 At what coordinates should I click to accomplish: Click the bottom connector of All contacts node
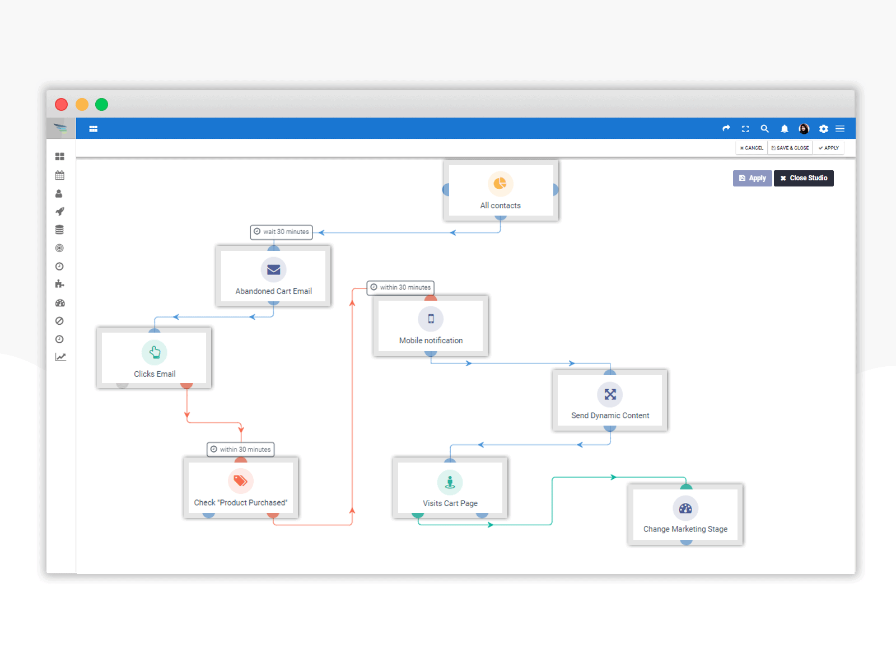501,217
